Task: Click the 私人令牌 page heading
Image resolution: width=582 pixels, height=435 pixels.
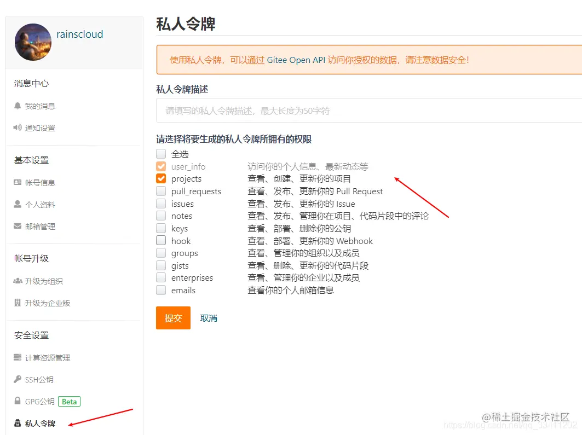Action: [186, 24]
